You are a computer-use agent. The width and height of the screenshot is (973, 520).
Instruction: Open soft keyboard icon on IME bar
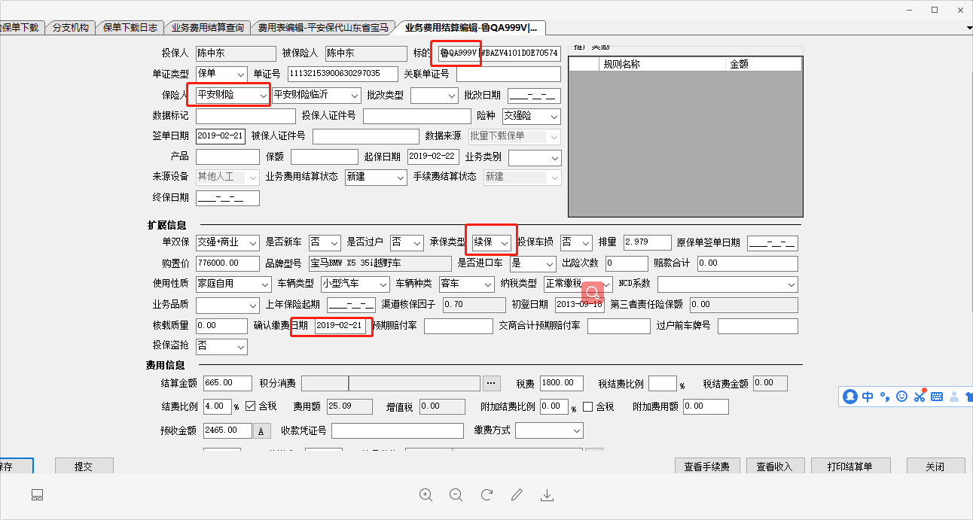pyautogui.click(x=937, y=396)
